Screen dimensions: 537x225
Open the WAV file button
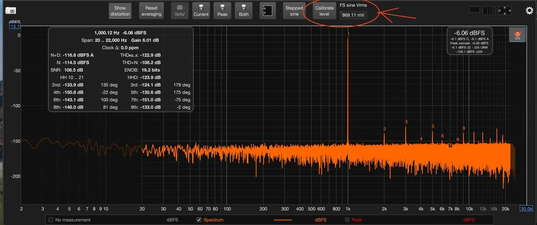pyautogui.click(x=180, y=10)
